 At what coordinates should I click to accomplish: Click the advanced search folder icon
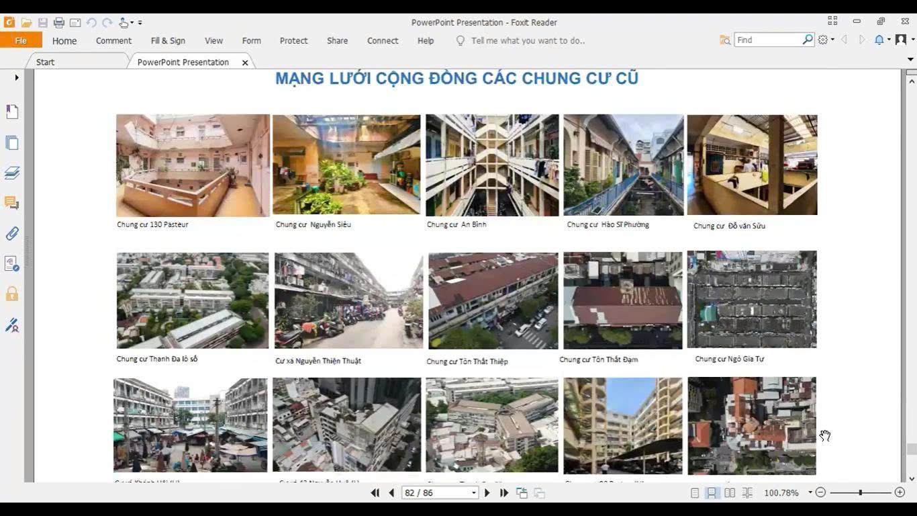click(725, 40)
